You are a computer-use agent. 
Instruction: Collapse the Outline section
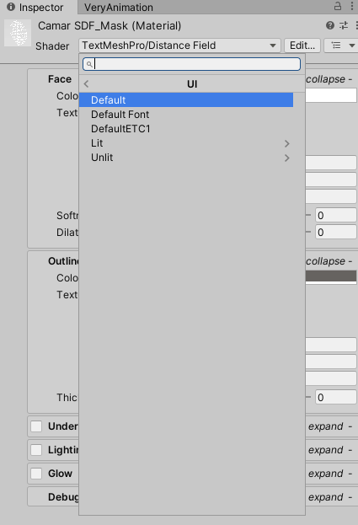(329, 261)
